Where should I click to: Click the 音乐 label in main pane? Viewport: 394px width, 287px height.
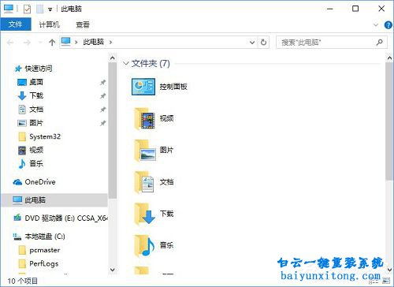click(166, 245)
